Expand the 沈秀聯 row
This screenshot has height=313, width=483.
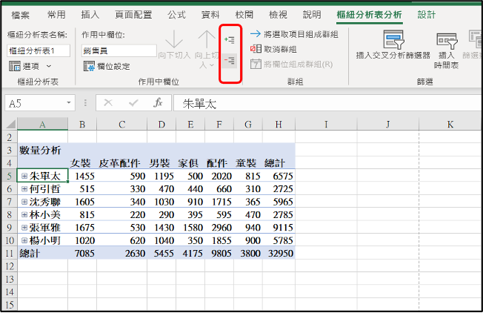(24, 202)
